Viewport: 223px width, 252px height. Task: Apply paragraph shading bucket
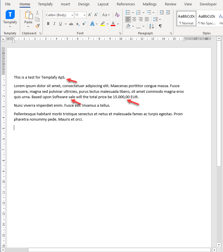click(x=128, y=26)
